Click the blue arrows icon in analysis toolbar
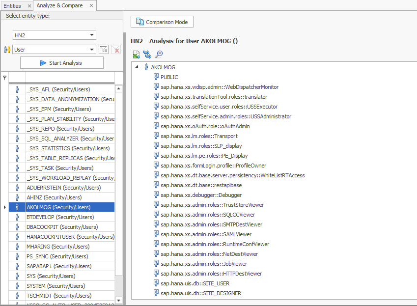The width and height of the screenshot is (417, 306). [x=147, y=55]
